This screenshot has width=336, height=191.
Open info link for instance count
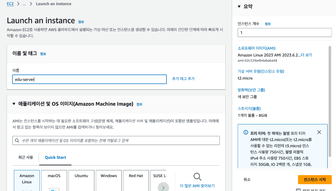click(x=268, y=24)
